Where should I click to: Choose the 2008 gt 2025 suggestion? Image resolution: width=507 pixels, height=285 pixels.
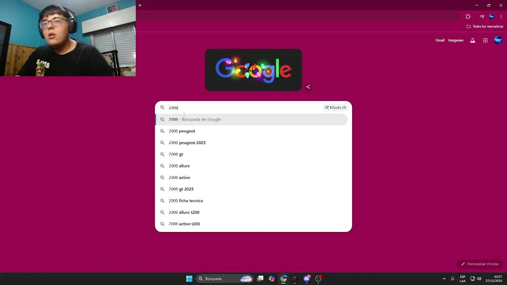pos(252,189)
